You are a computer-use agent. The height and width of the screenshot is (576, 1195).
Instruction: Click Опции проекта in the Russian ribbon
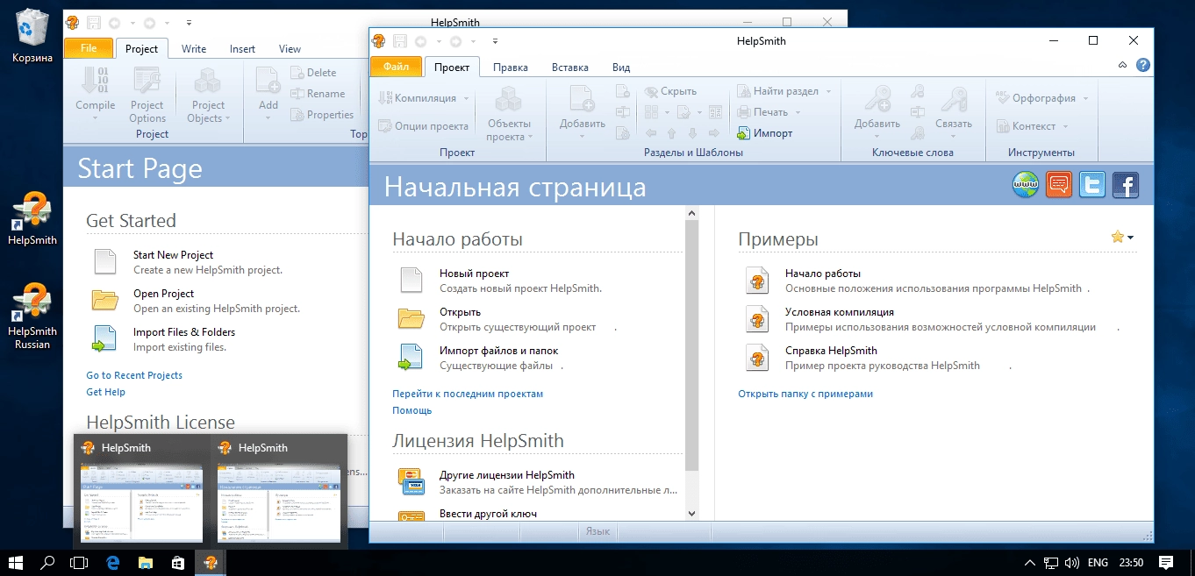(x=424, y=126)
